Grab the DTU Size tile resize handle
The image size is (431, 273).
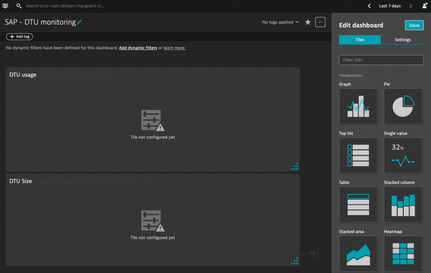(295, 261)
